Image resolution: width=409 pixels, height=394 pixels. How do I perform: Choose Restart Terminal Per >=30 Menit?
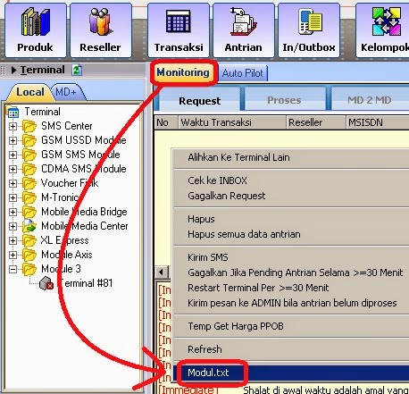pos(291,288)
